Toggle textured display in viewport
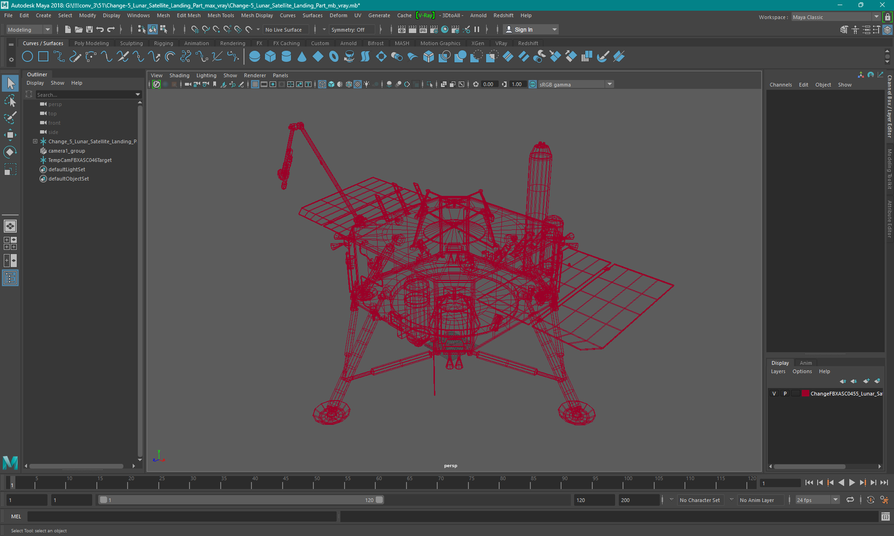 pos(358,84)
